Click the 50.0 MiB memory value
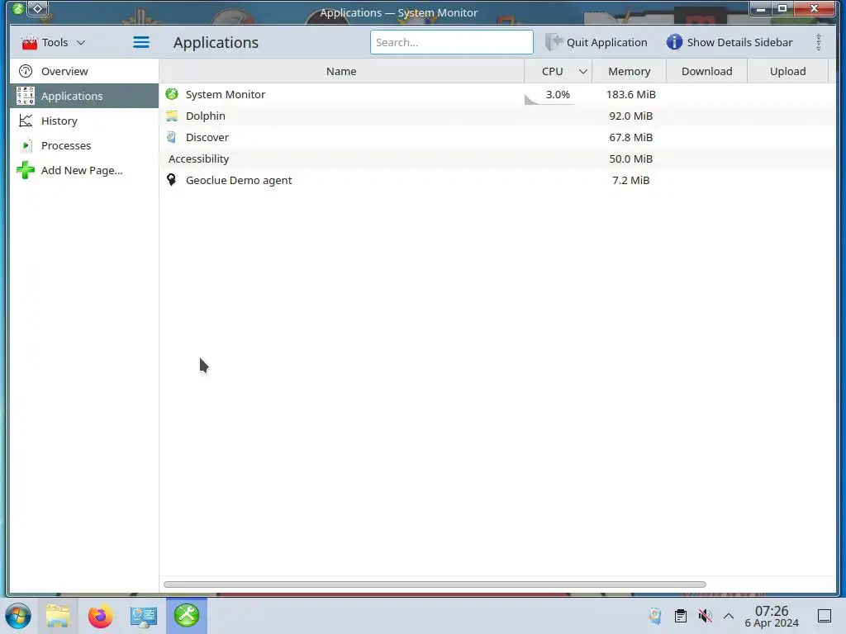The image size is (846, 634). point(630,159)
